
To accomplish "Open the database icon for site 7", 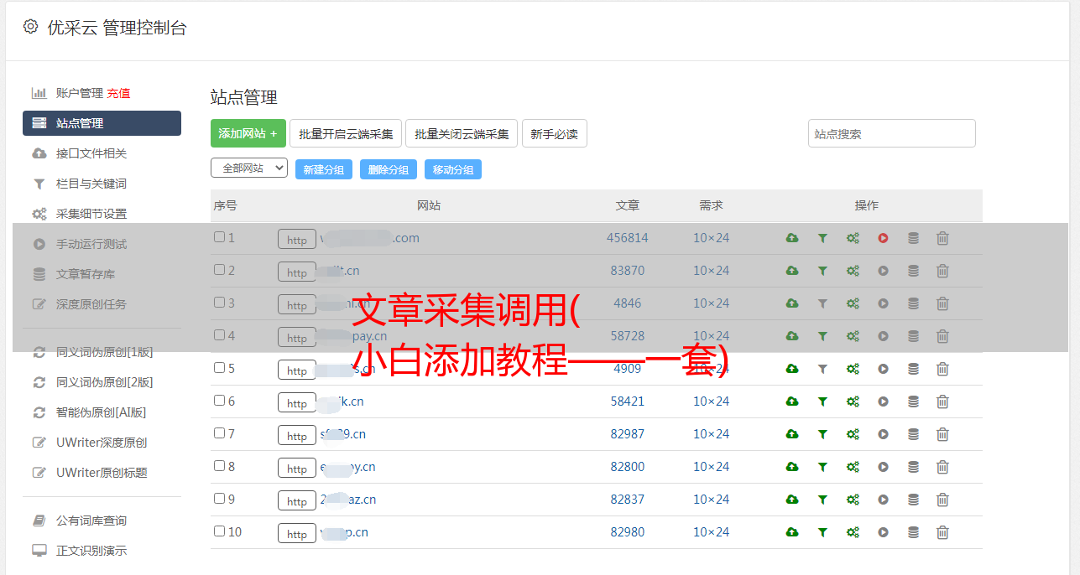I will 913,434.
